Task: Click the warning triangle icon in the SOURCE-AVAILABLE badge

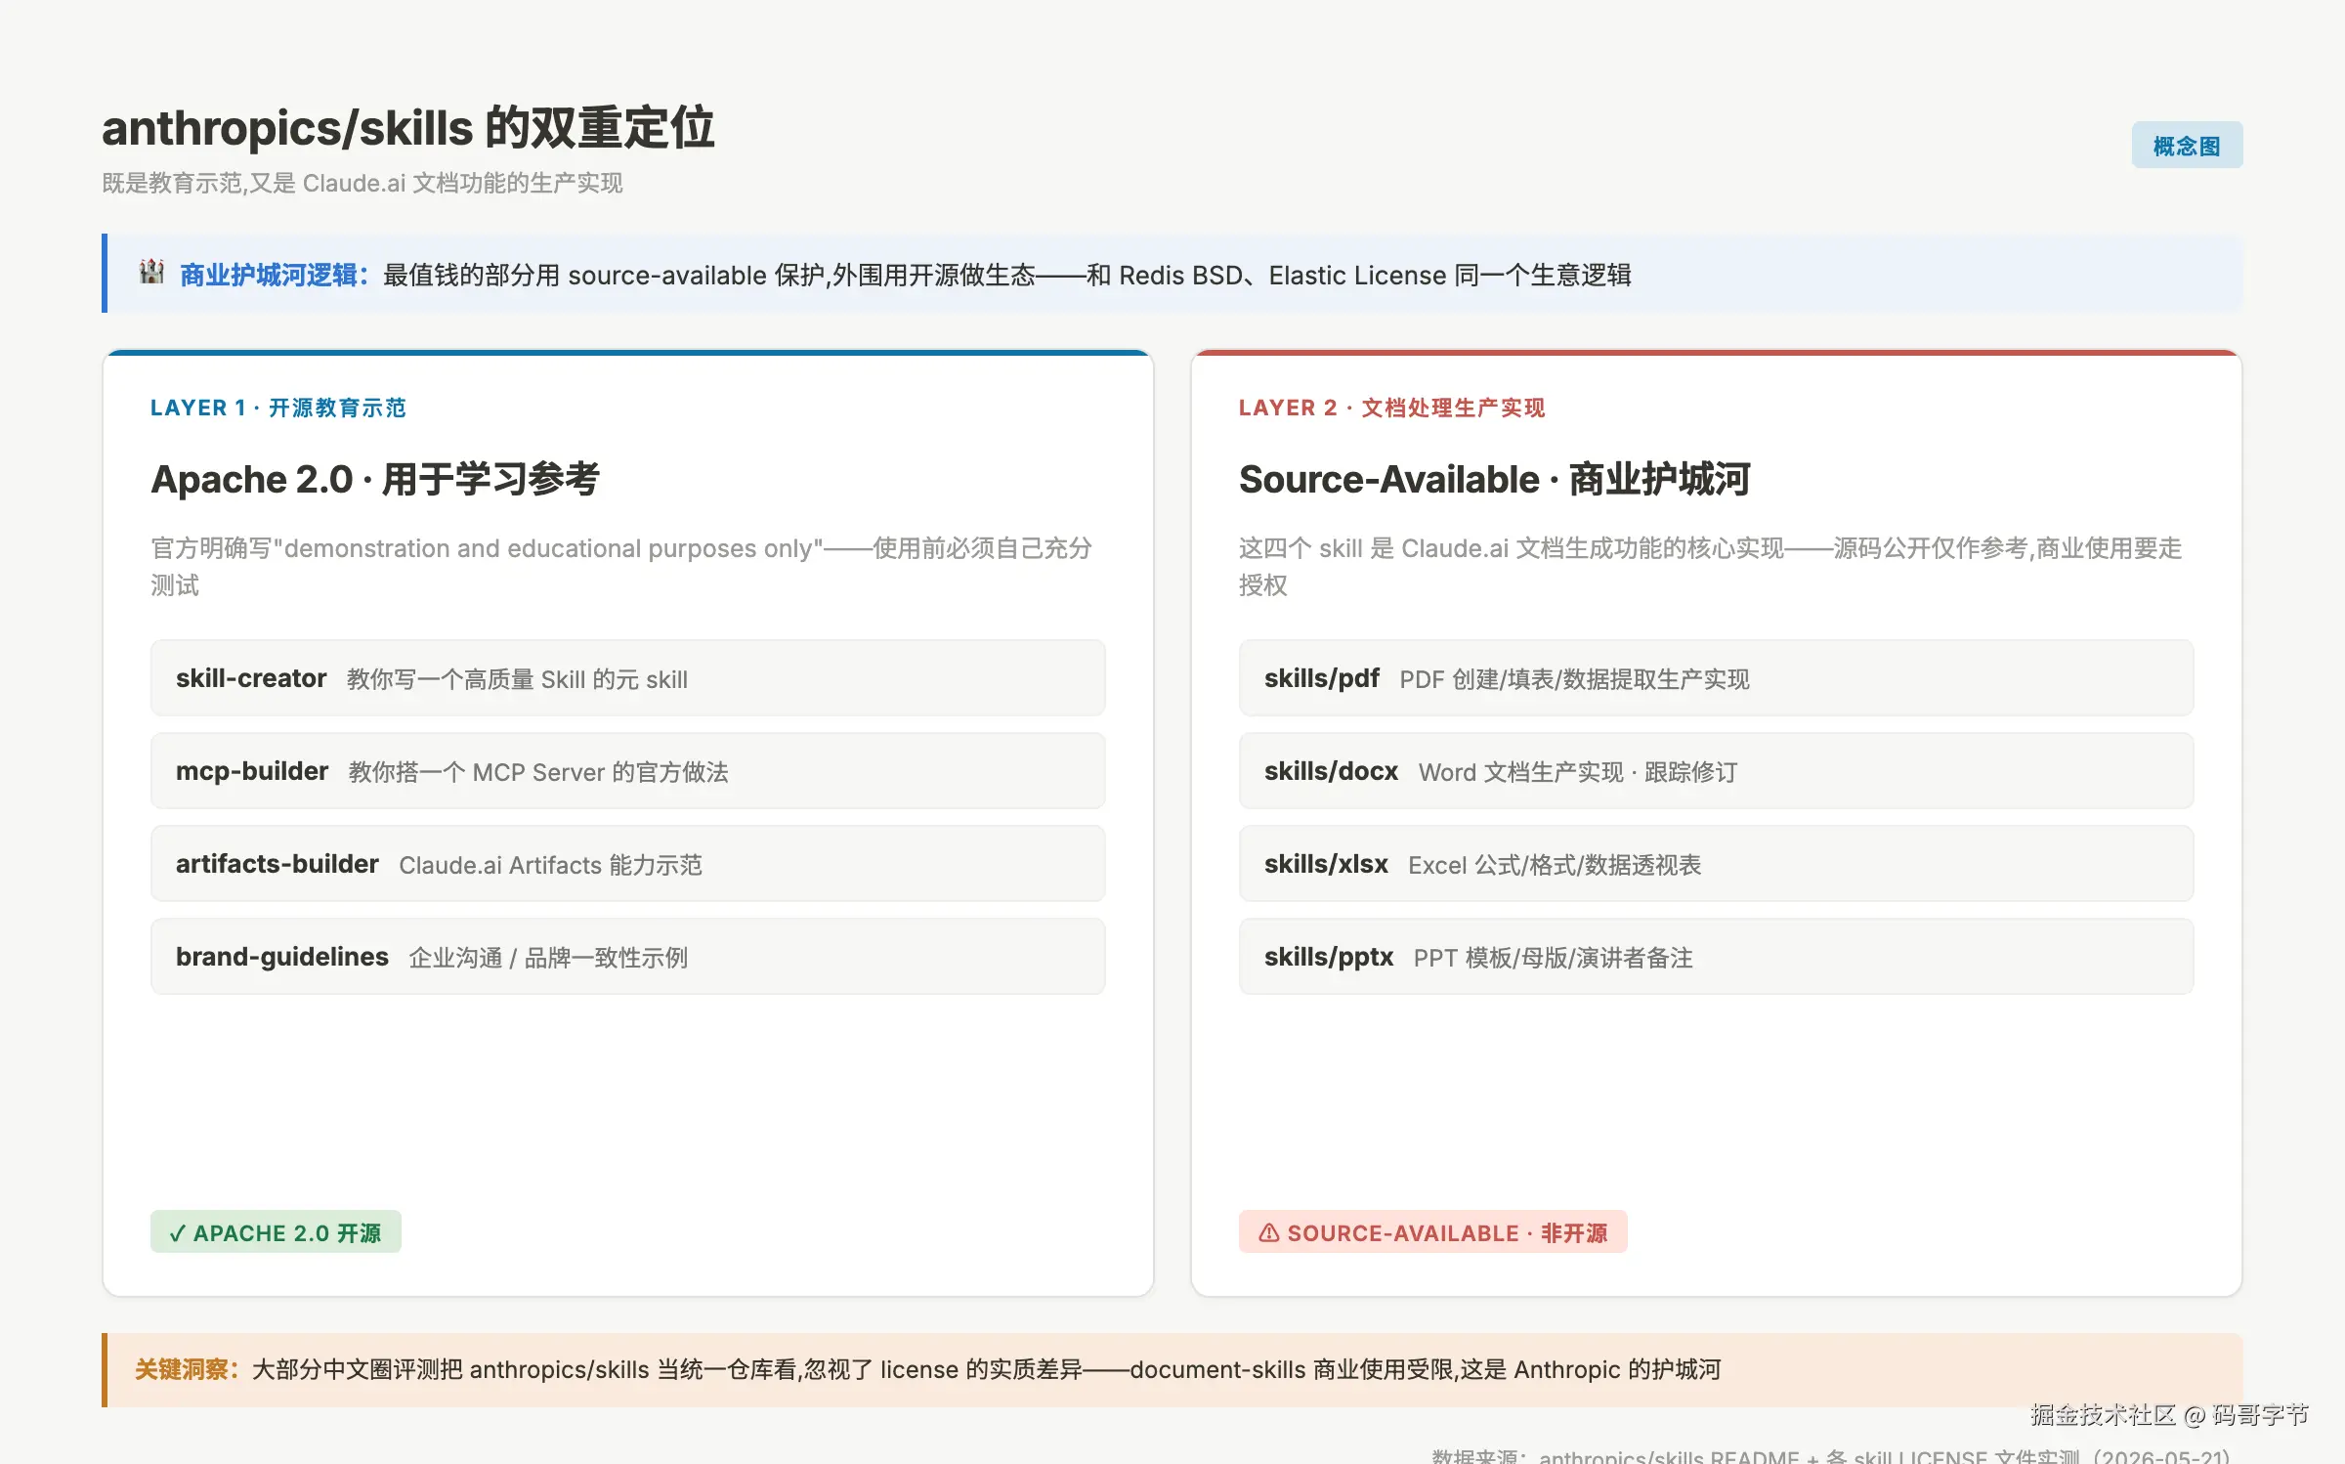Action: [x=1268, y=1232]
